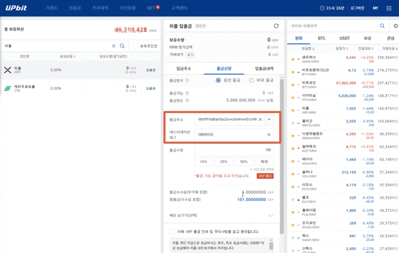Click the 출금수량 input field

tap(234, 150)
